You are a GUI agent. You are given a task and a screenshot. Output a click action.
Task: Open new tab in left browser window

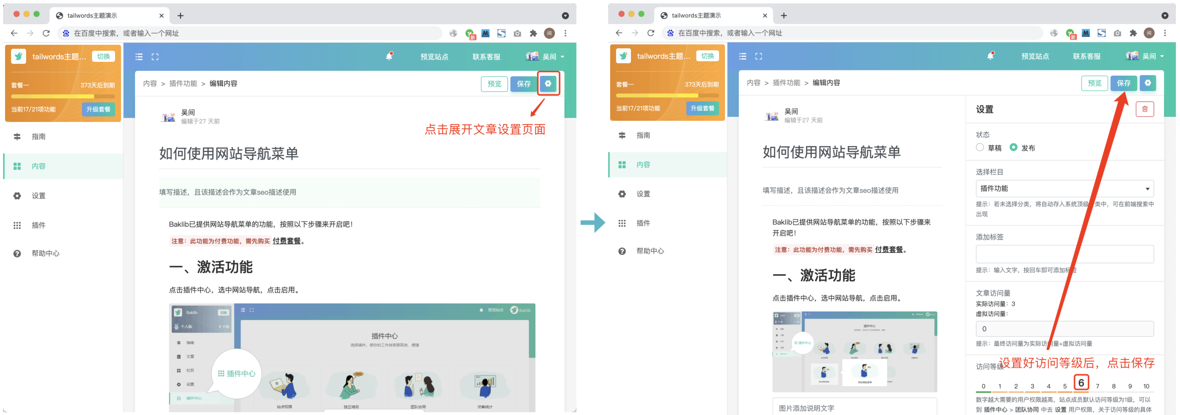coord(180,16)
